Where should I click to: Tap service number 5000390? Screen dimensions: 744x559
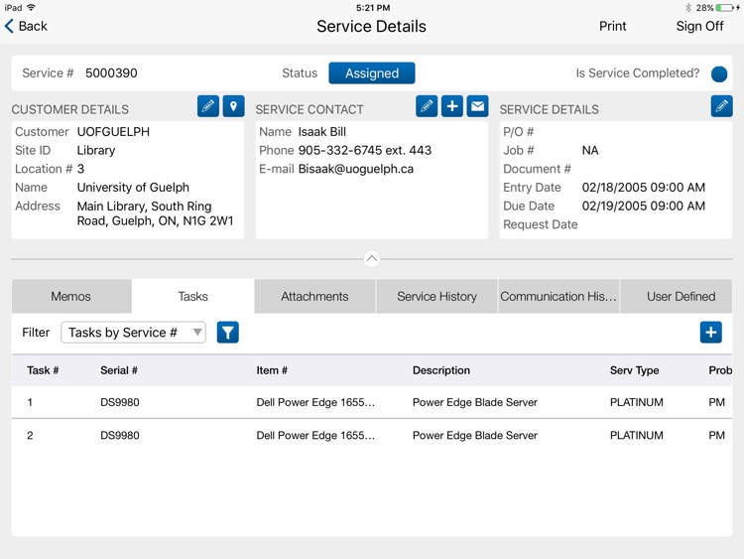coord(111,73)
